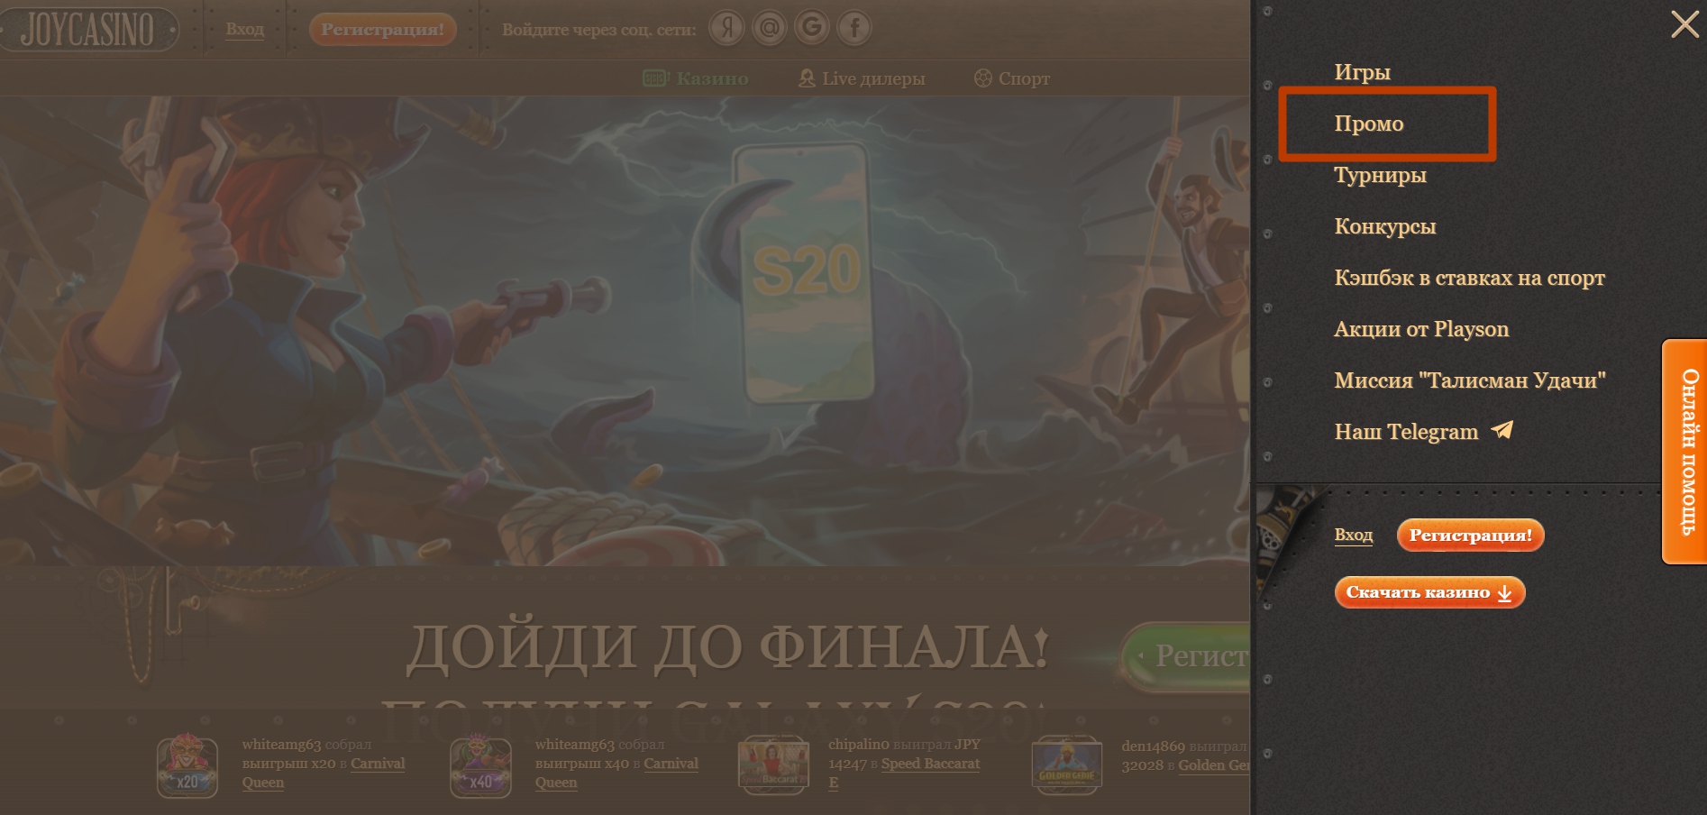Sign in with the Facebook icon
The height and width of the screenshot is (815, 1707).
tap(854, 28)
